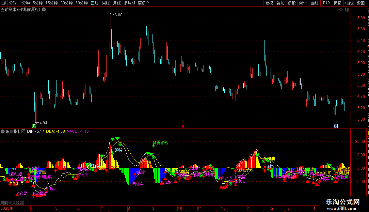Open 统计 statistics
This screenshot has height=212, width=369.
pyautogui.click(x=303, y=3)
